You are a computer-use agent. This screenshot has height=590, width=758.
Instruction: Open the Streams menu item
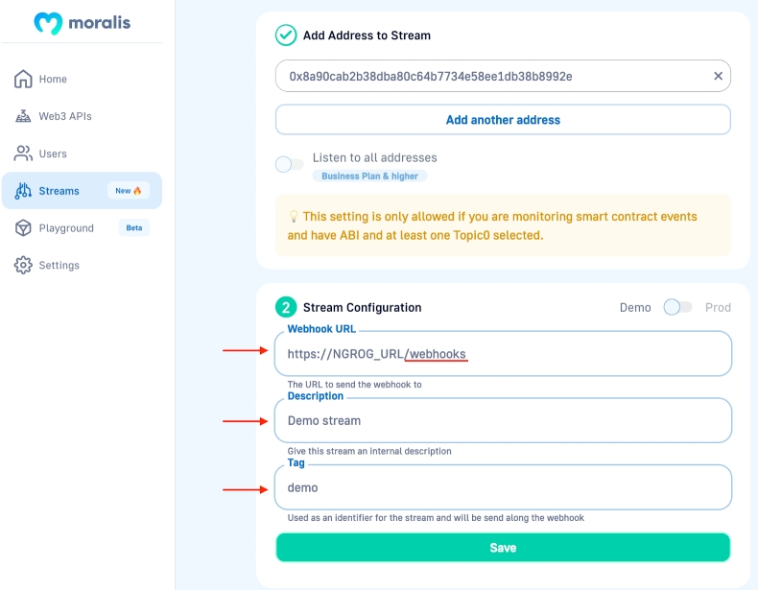tap(59, 191)
